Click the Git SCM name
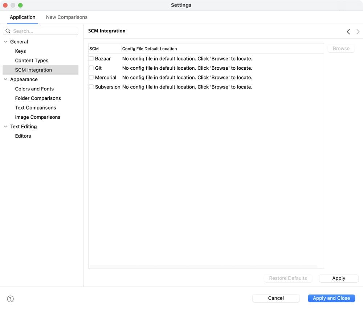This screenshot has height=310, width=363. point(98,68)
